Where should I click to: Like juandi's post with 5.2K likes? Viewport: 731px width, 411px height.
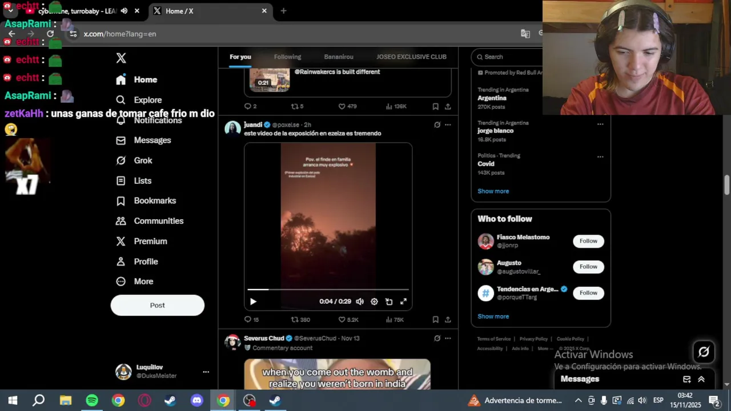pos(348,320)
